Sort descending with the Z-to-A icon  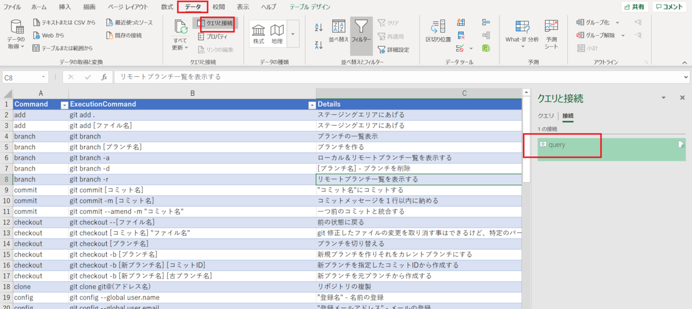318,45
